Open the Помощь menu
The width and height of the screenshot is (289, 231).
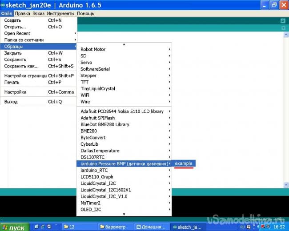[85, 13]
